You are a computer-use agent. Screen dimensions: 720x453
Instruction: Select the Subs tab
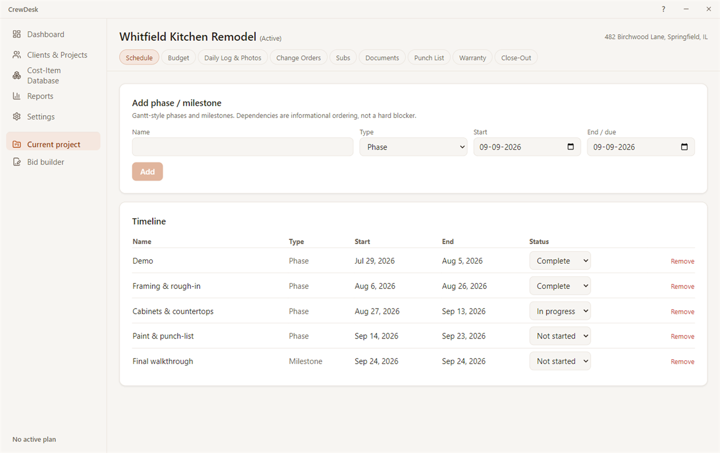pyautogui.click(x=343, y=58)
